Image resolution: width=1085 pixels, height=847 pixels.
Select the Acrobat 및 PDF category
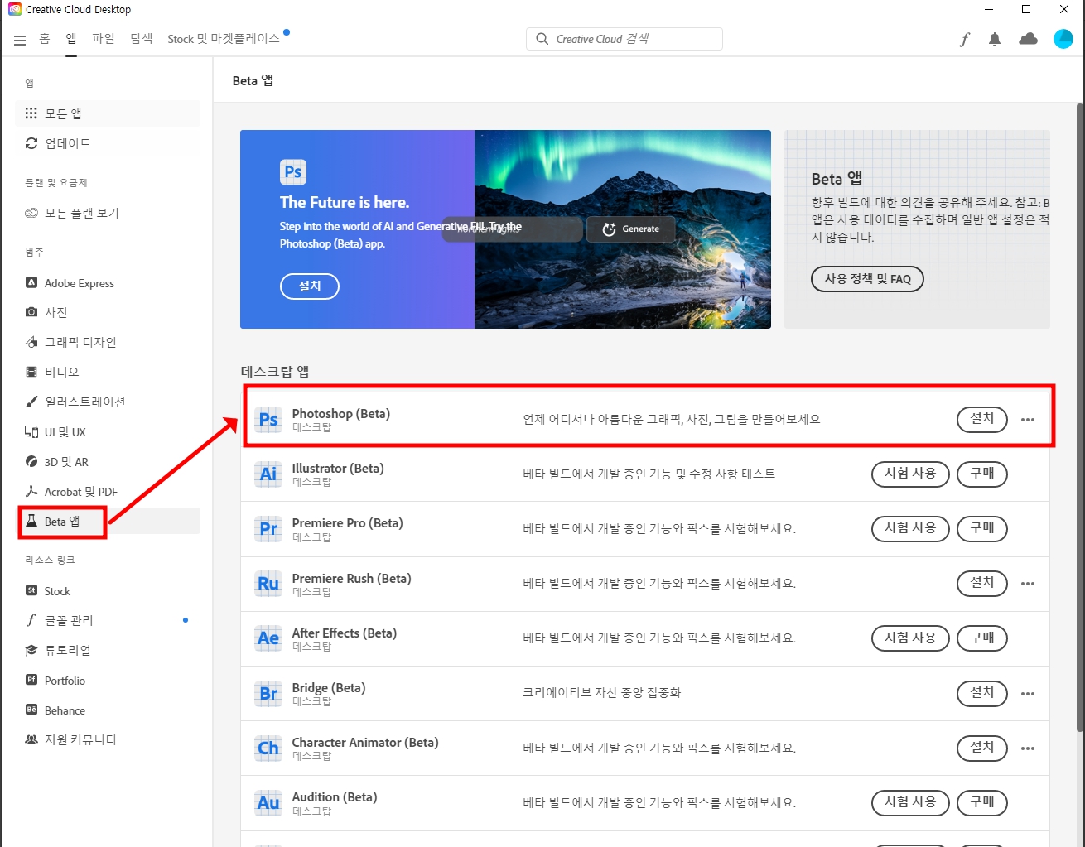108,492
